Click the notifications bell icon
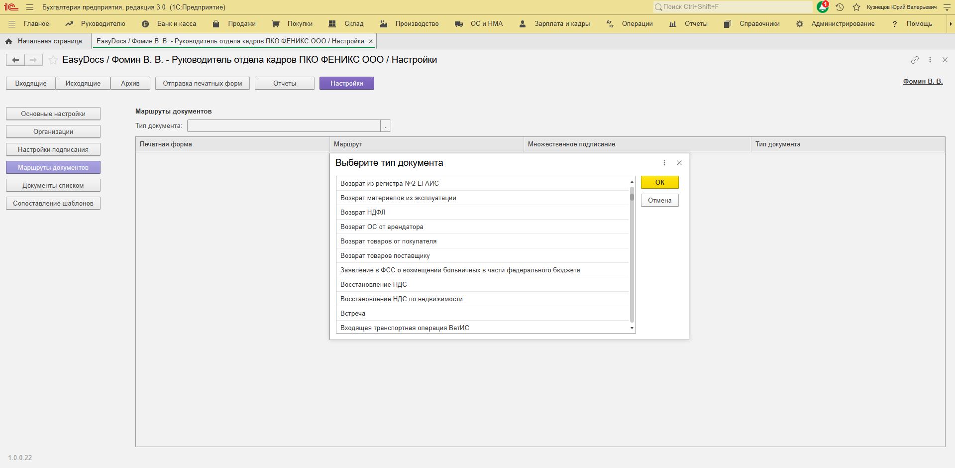Viewport: 955px width, 468px height. coord(822,7)
